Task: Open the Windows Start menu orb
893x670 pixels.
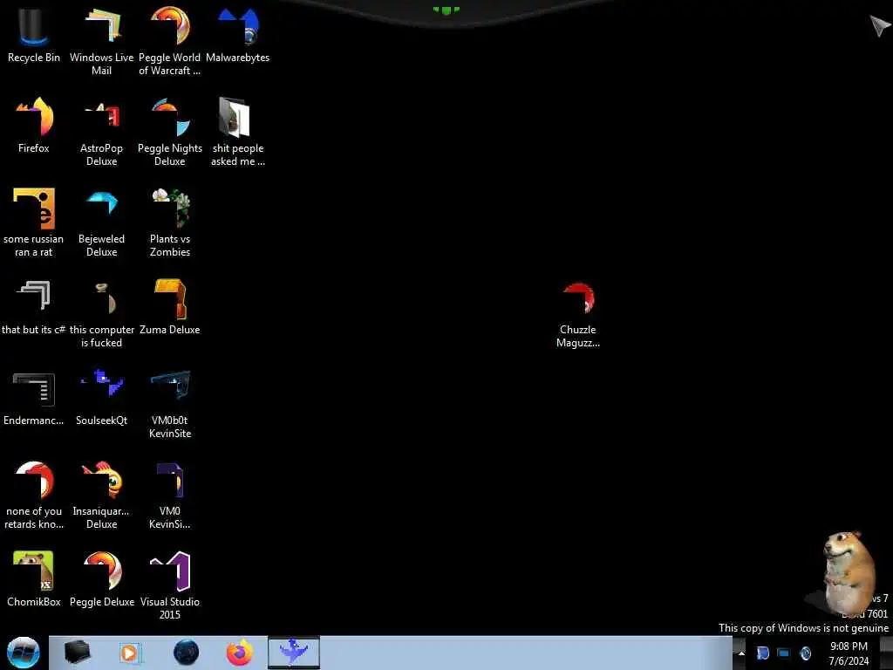Action: (24, 653)
